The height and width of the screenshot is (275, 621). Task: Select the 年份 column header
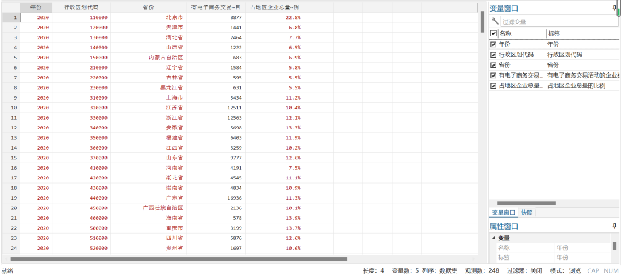tap(36, 7)
